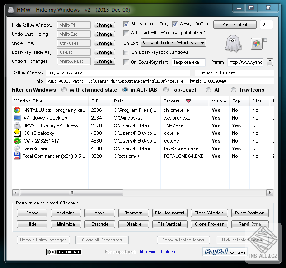Click the Move button

click(x=100, y=213)
